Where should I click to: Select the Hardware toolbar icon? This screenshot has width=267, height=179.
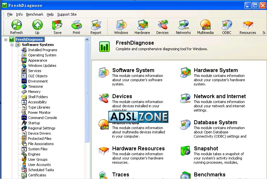coord(142,25)
